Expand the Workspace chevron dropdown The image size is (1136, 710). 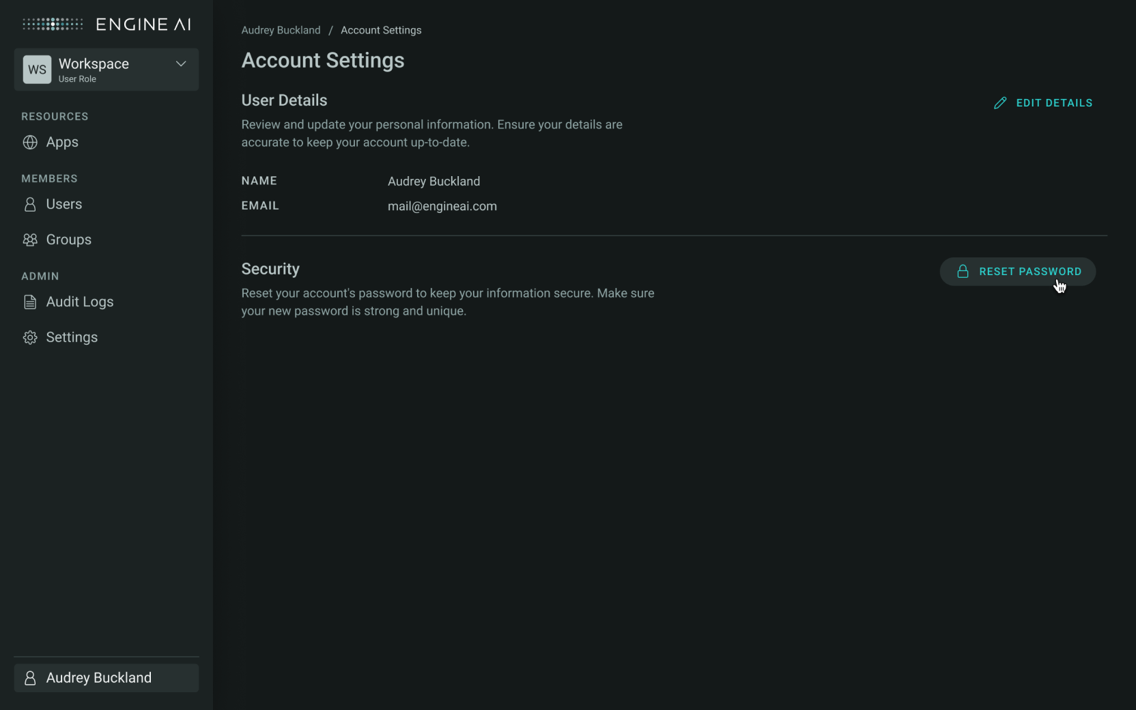pyautogui.click(x=181, y=63)
